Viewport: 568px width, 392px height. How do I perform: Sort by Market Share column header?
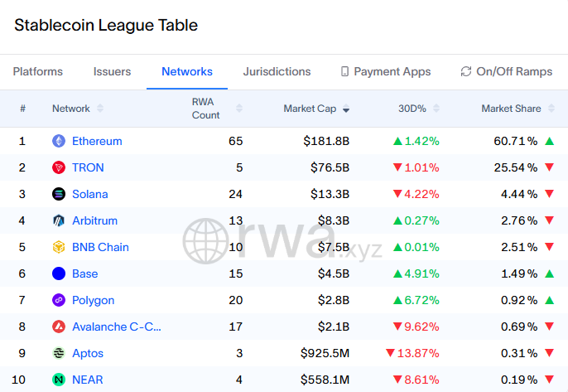pos(511,109)
